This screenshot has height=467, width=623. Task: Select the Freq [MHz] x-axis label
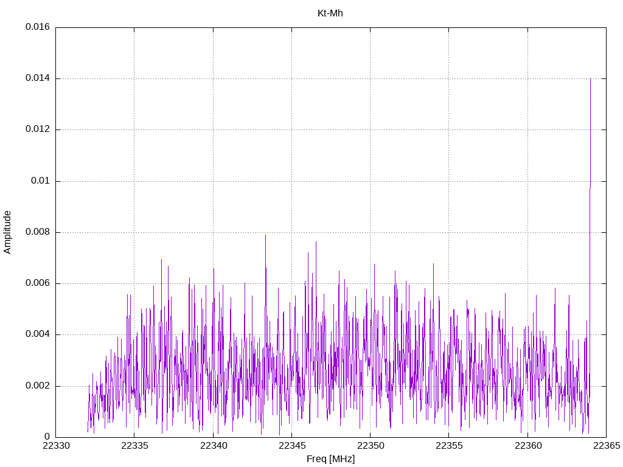330,459
